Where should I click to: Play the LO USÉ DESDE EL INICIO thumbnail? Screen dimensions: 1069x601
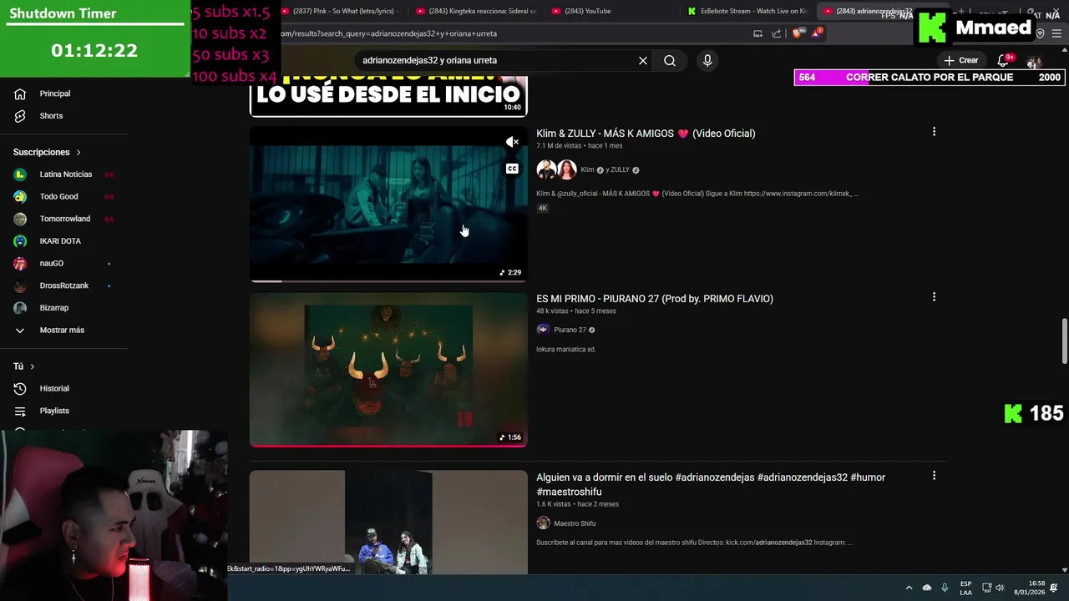pos(388,96)
